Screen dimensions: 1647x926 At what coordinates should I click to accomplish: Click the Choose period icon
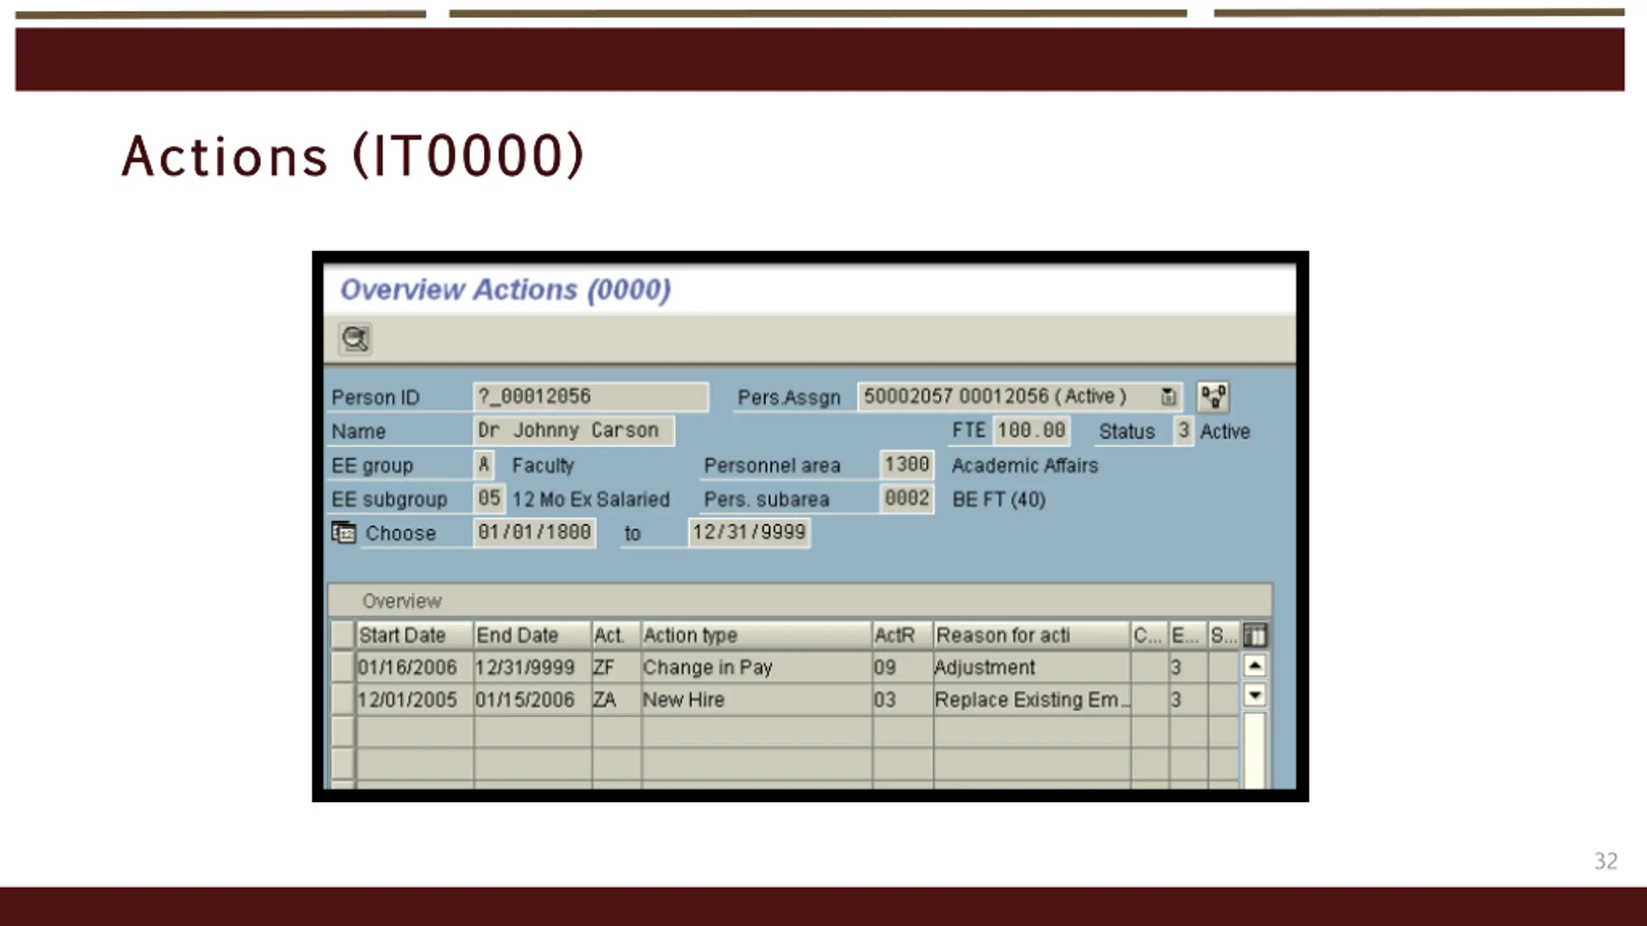pos(344,532)
